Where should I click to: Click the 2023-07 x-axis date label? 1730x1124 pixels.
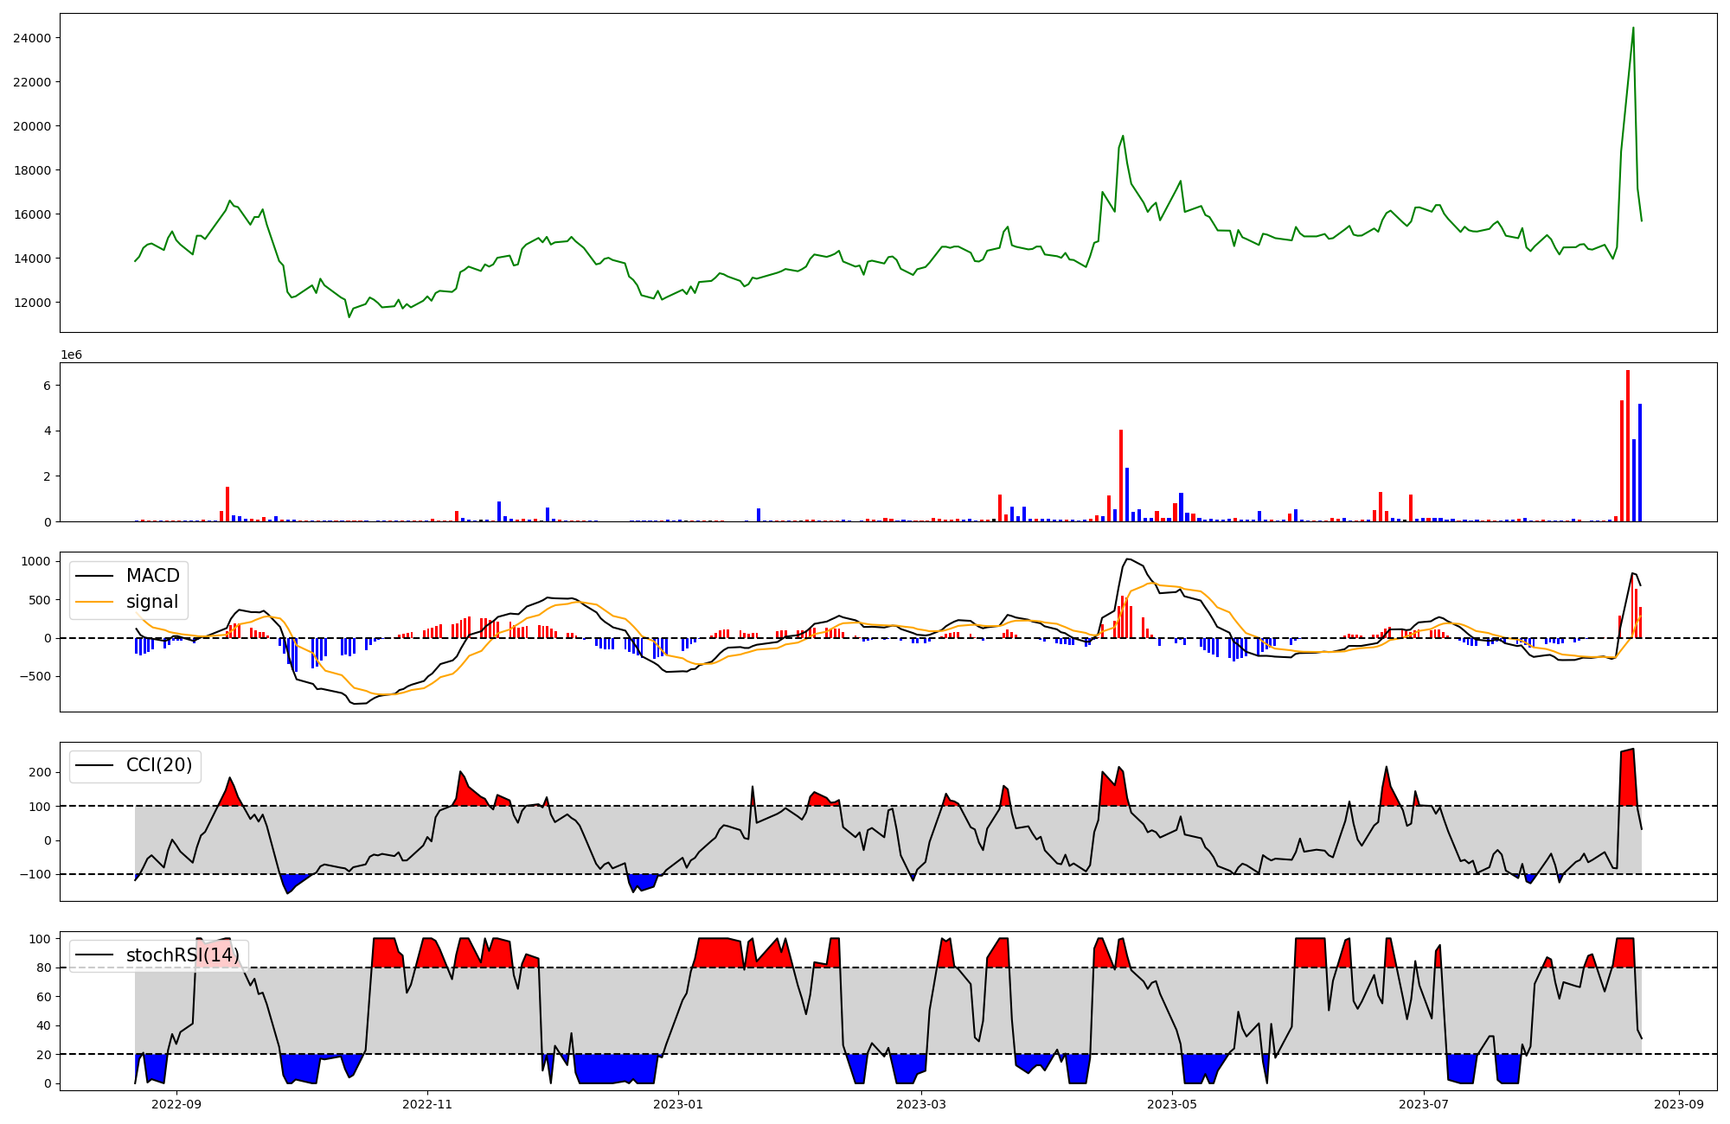[x=1423, y=1104]
